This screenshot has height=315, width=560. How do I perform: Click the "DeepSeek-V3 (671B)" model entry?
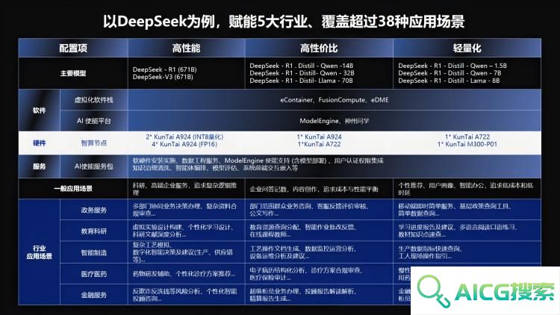coord(163,77)
